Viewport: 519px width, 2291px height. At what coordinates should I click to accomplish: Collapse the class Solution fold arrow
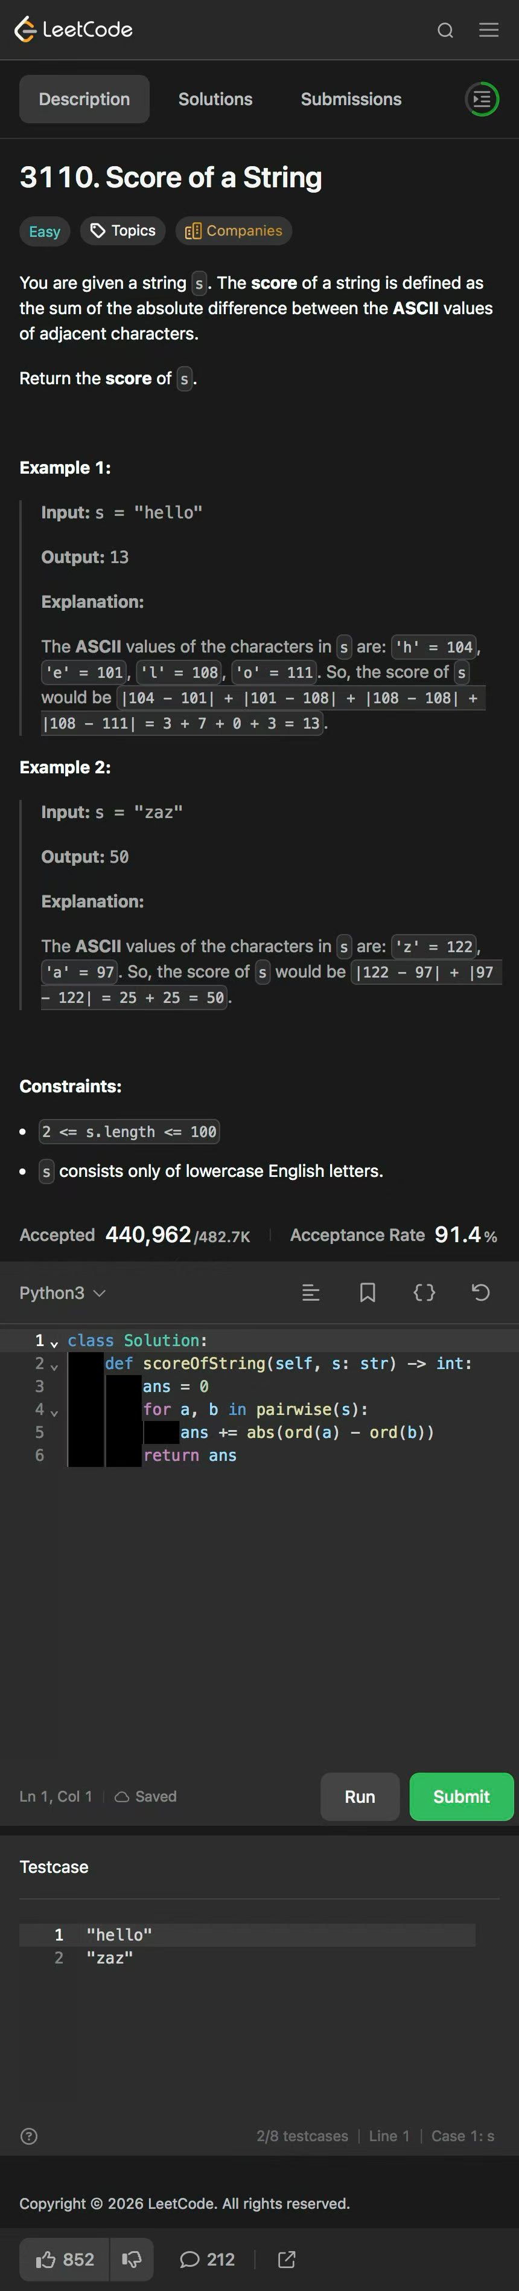54,1343
